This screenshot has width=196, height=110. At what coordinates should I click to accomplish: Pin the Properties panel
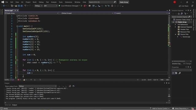(x=188, y=67)
